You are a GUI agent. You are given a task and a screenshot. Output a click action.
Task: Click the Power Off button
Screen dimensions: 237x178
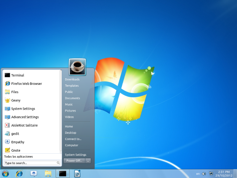74,161
